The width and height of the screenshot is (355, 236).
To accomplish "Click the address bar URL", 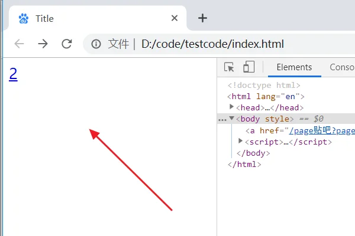I will [212, 44].
